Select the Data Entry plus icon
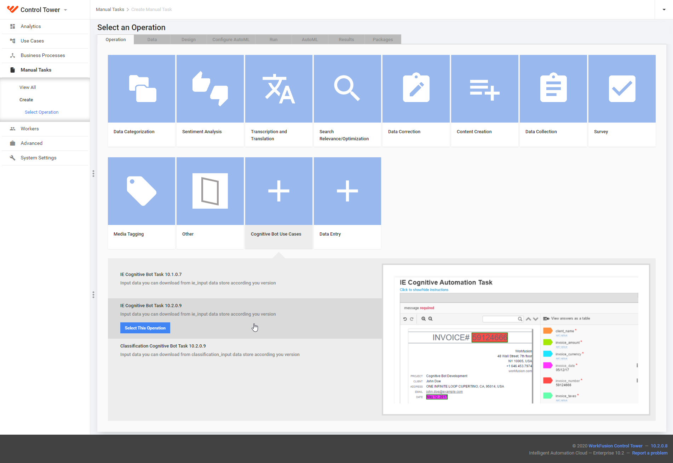The width and height of the screenshot is (673, 463). pyautogui.click(x=347, y=191)
